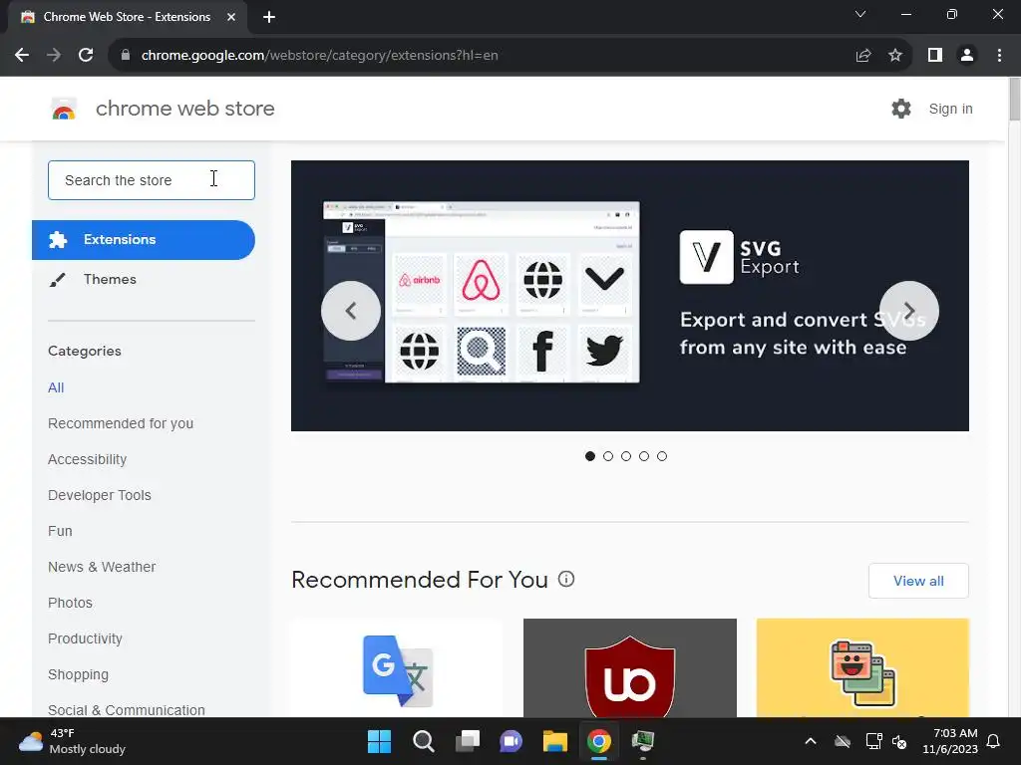Click the crossed-out cloud icon in tray
1021x765 pixels.
[x=843, y=741]
